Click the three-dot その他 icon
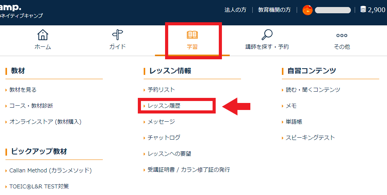The height and width of the screenshot is (195, 387). pos(342,35)
